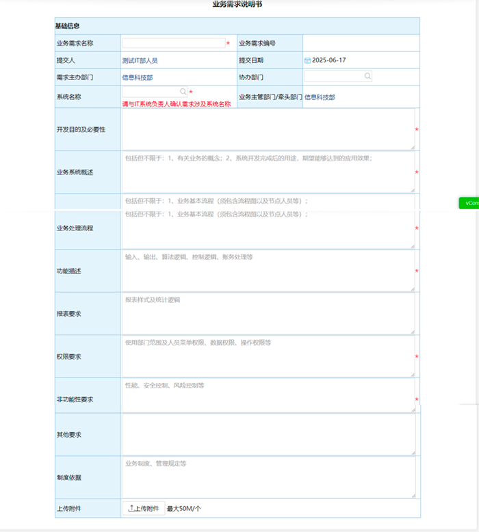The image size is (479, 532).
Task: Click the 其他要求 text area
Action: pyautogui.click(x=269, y=434)
